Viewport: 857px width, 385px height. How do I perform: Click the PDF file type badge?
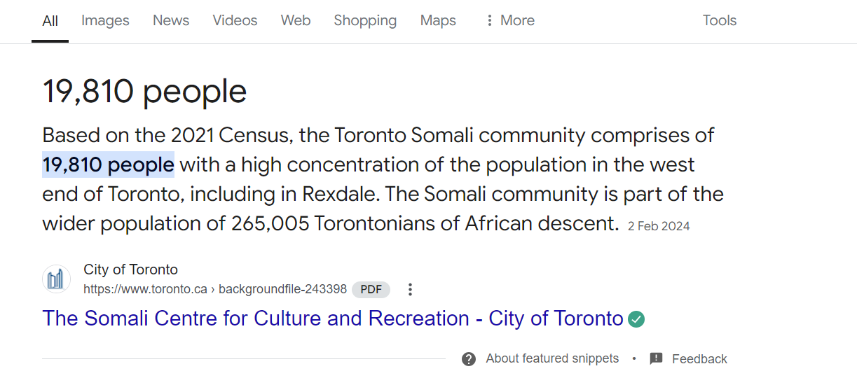[371, 289]
